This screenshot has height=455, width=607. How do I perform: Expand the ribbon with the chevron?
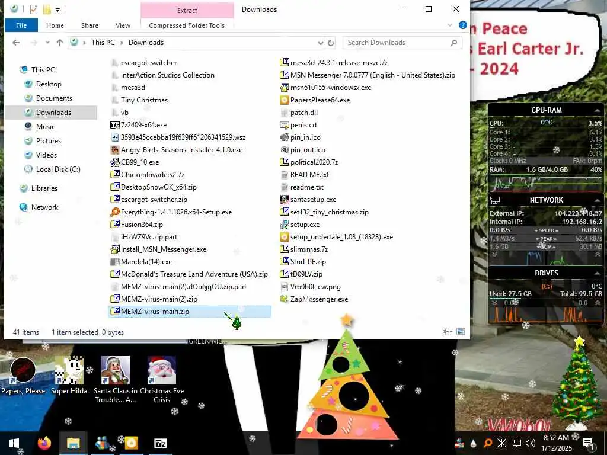449,25
